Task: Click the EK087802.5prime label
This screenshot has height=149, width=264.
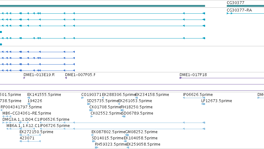Action: (x=109, y=132)
